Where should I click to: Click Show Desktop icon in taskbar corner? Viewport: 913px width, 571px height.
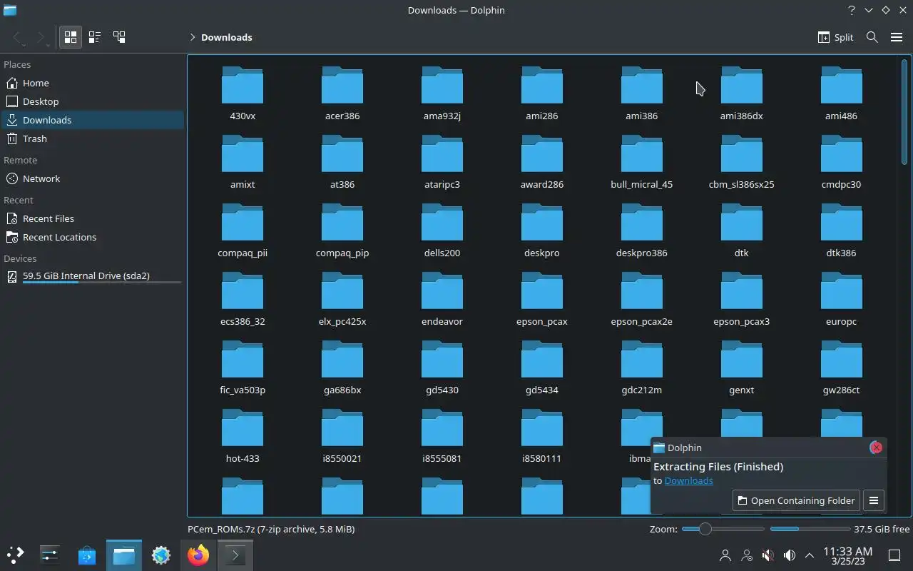(894, 555)
